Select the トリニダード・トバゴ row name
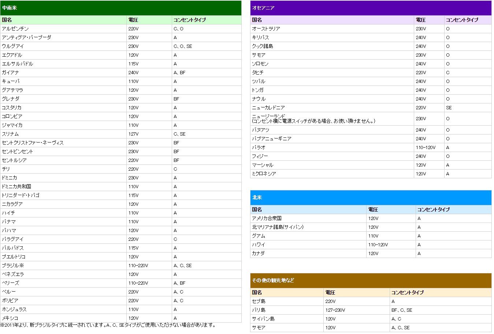 point(21,195)
